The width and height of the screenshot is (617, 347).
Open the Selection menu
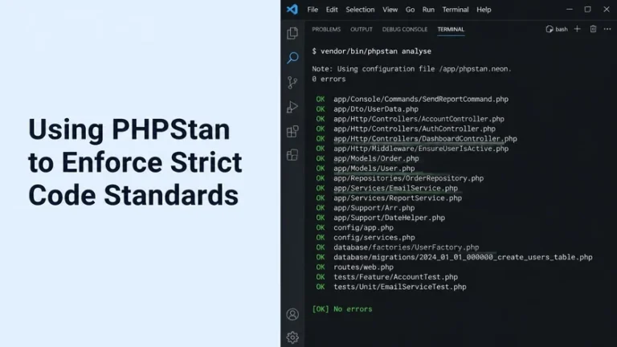[360, 10]
